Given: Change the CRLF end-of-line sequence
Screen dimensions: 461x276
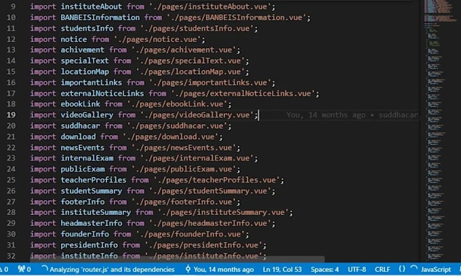Looking at the screenshot, I should coord(382,269).
